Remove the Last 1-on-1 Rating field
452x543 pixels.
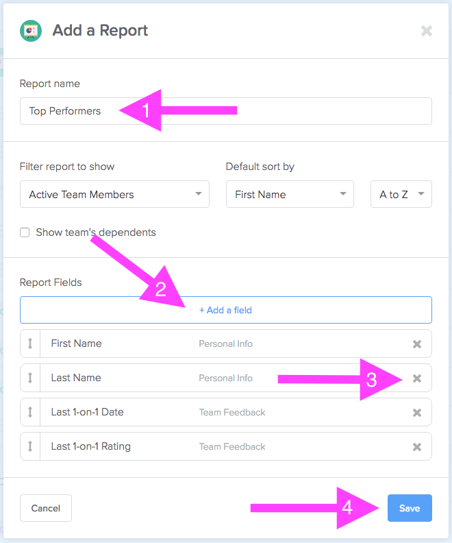tap(416, 447)
